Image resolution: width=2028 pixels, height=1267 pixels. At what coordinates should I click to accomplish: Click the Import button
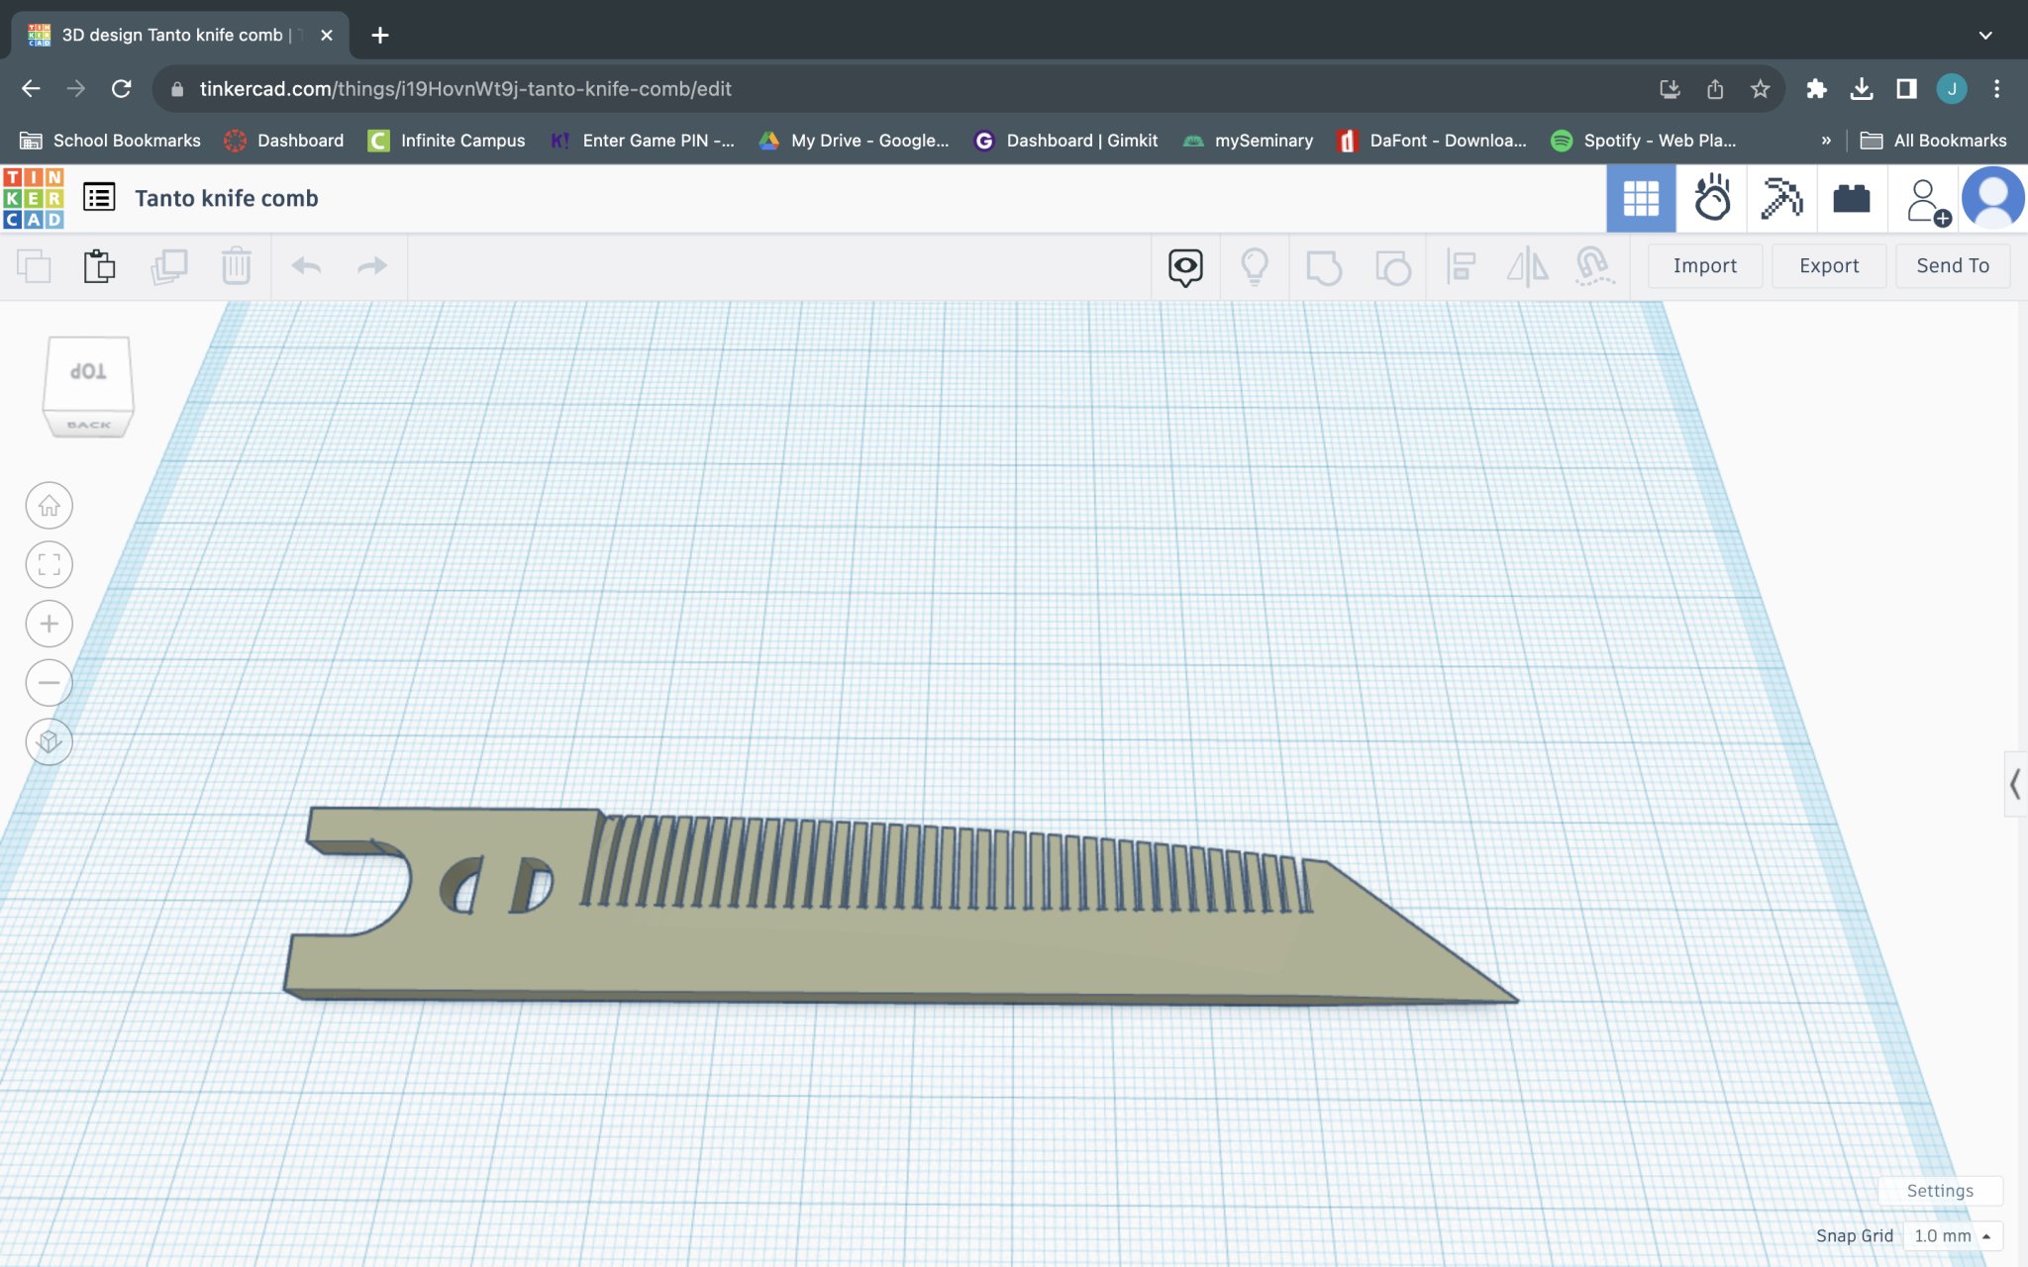pos(1704,265)
